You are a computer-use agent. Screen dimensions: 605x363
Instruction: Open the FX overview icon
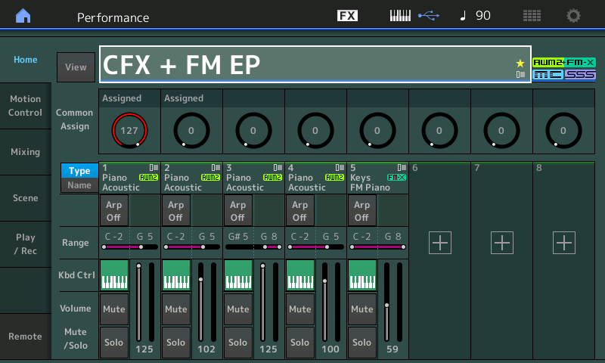pyautogui.click(x=347, y=16)
